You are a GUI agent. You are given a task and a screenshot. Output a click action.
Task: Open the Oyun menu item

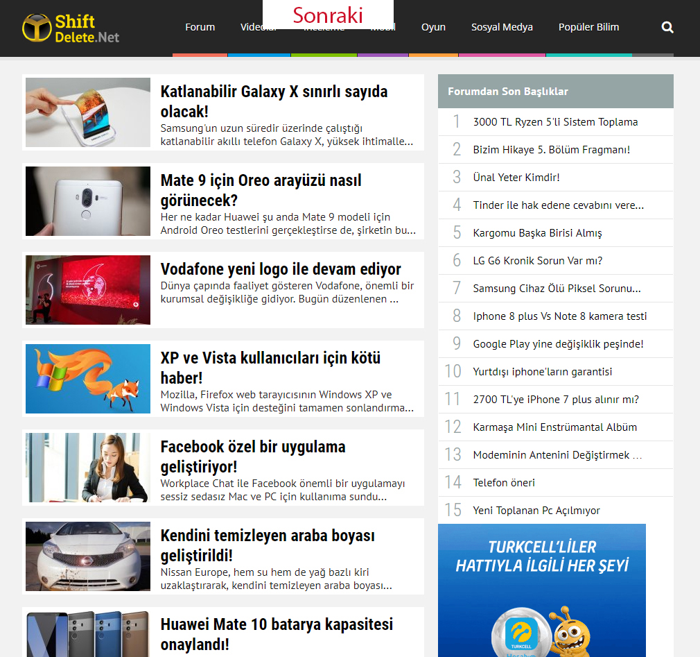(433, 27)
